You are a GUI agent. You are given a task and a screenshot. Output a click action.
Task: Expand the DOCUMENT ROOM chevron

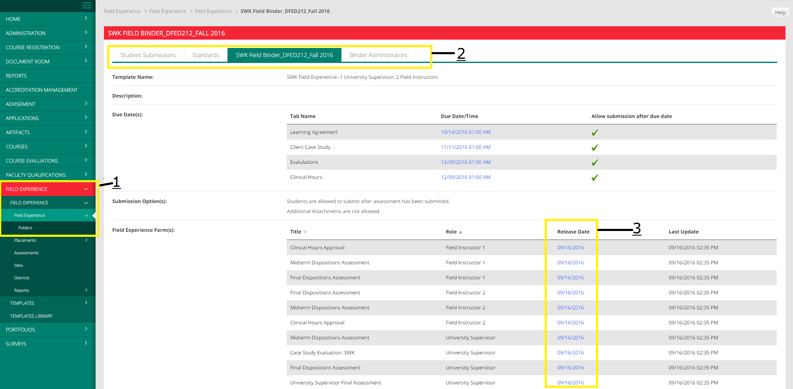(86, 61)
